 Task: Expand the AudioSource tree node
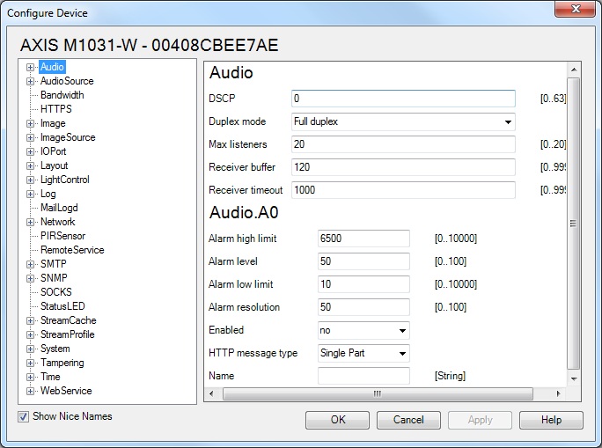(30, 81)
